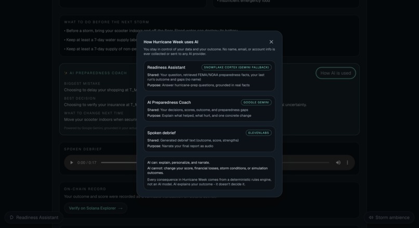Click the WHAT TO DO BEFORE THE NEXT STORM heading
Image resolution: width=419 pixels, height=228 pixels.
click(x=107, y=22)
